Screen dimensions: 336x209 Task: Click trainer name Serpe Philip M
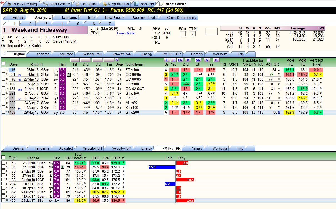pos(64,41)
